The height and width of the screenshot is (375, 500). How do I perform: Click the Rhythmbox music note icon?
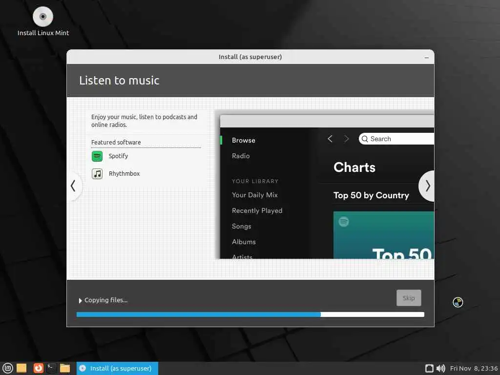[97, 174]
